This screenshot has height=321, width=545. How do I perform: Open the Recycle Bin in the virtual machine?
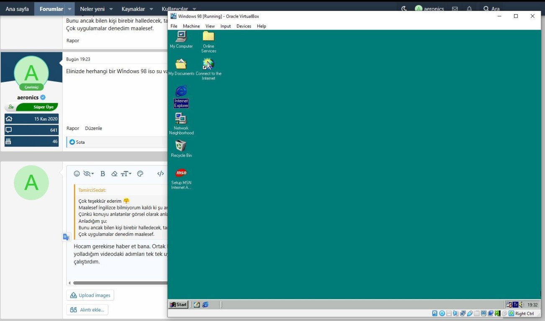[181, 147]
